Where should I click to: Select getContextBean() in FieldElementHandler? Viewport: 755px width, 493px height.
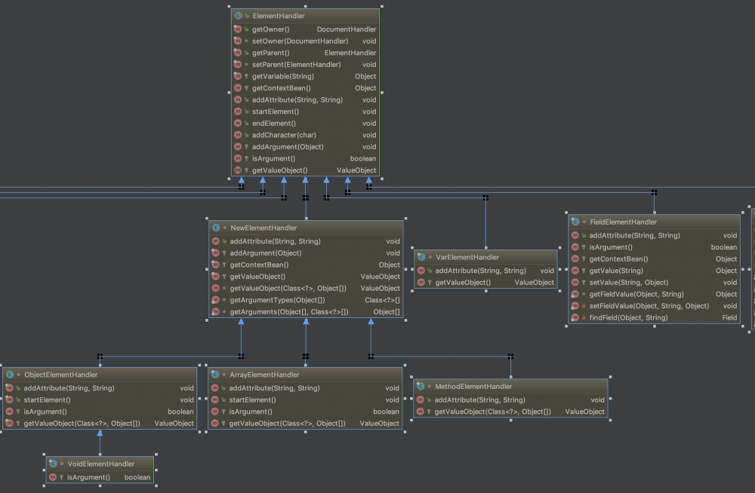(x=618, y=259)
